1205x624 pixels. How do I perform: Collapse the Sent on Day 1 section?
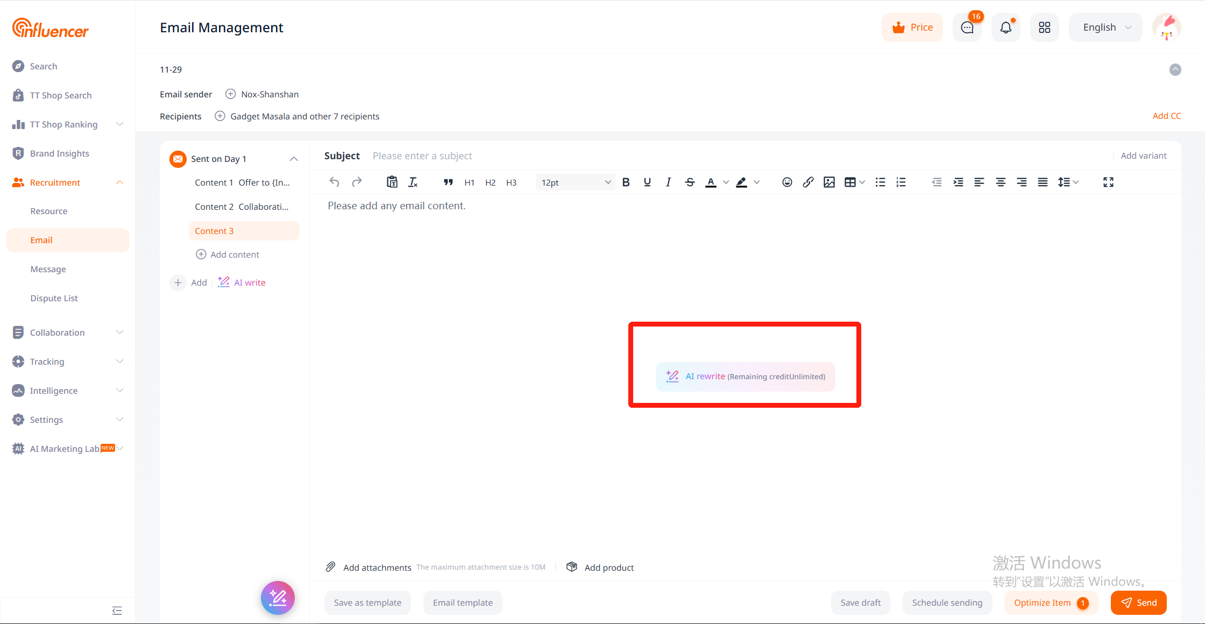(294, 159)
